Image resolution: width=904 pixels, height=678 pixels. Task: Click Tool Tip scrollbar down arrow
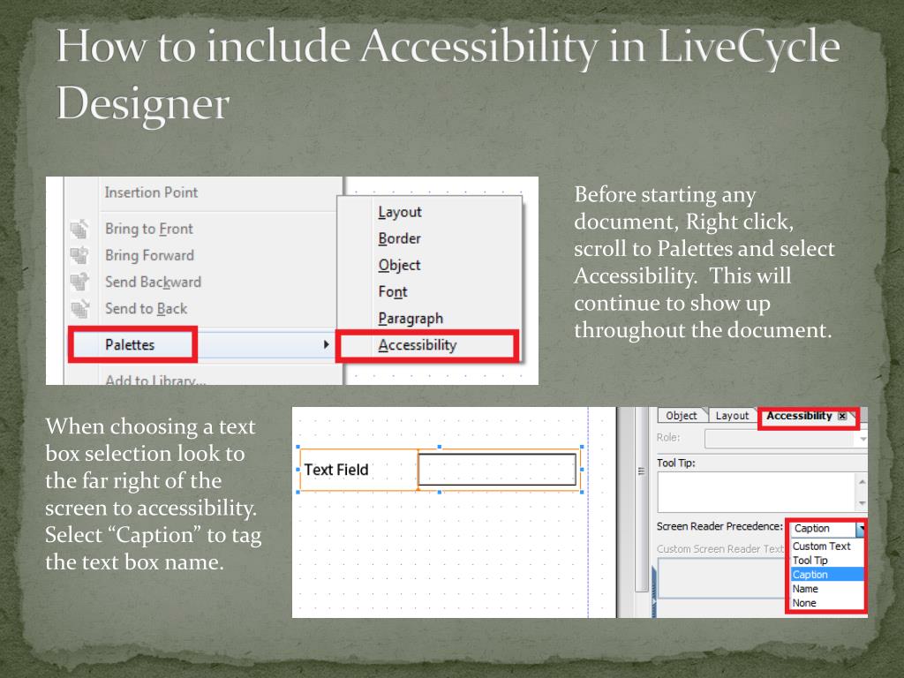tap(862, 503)
